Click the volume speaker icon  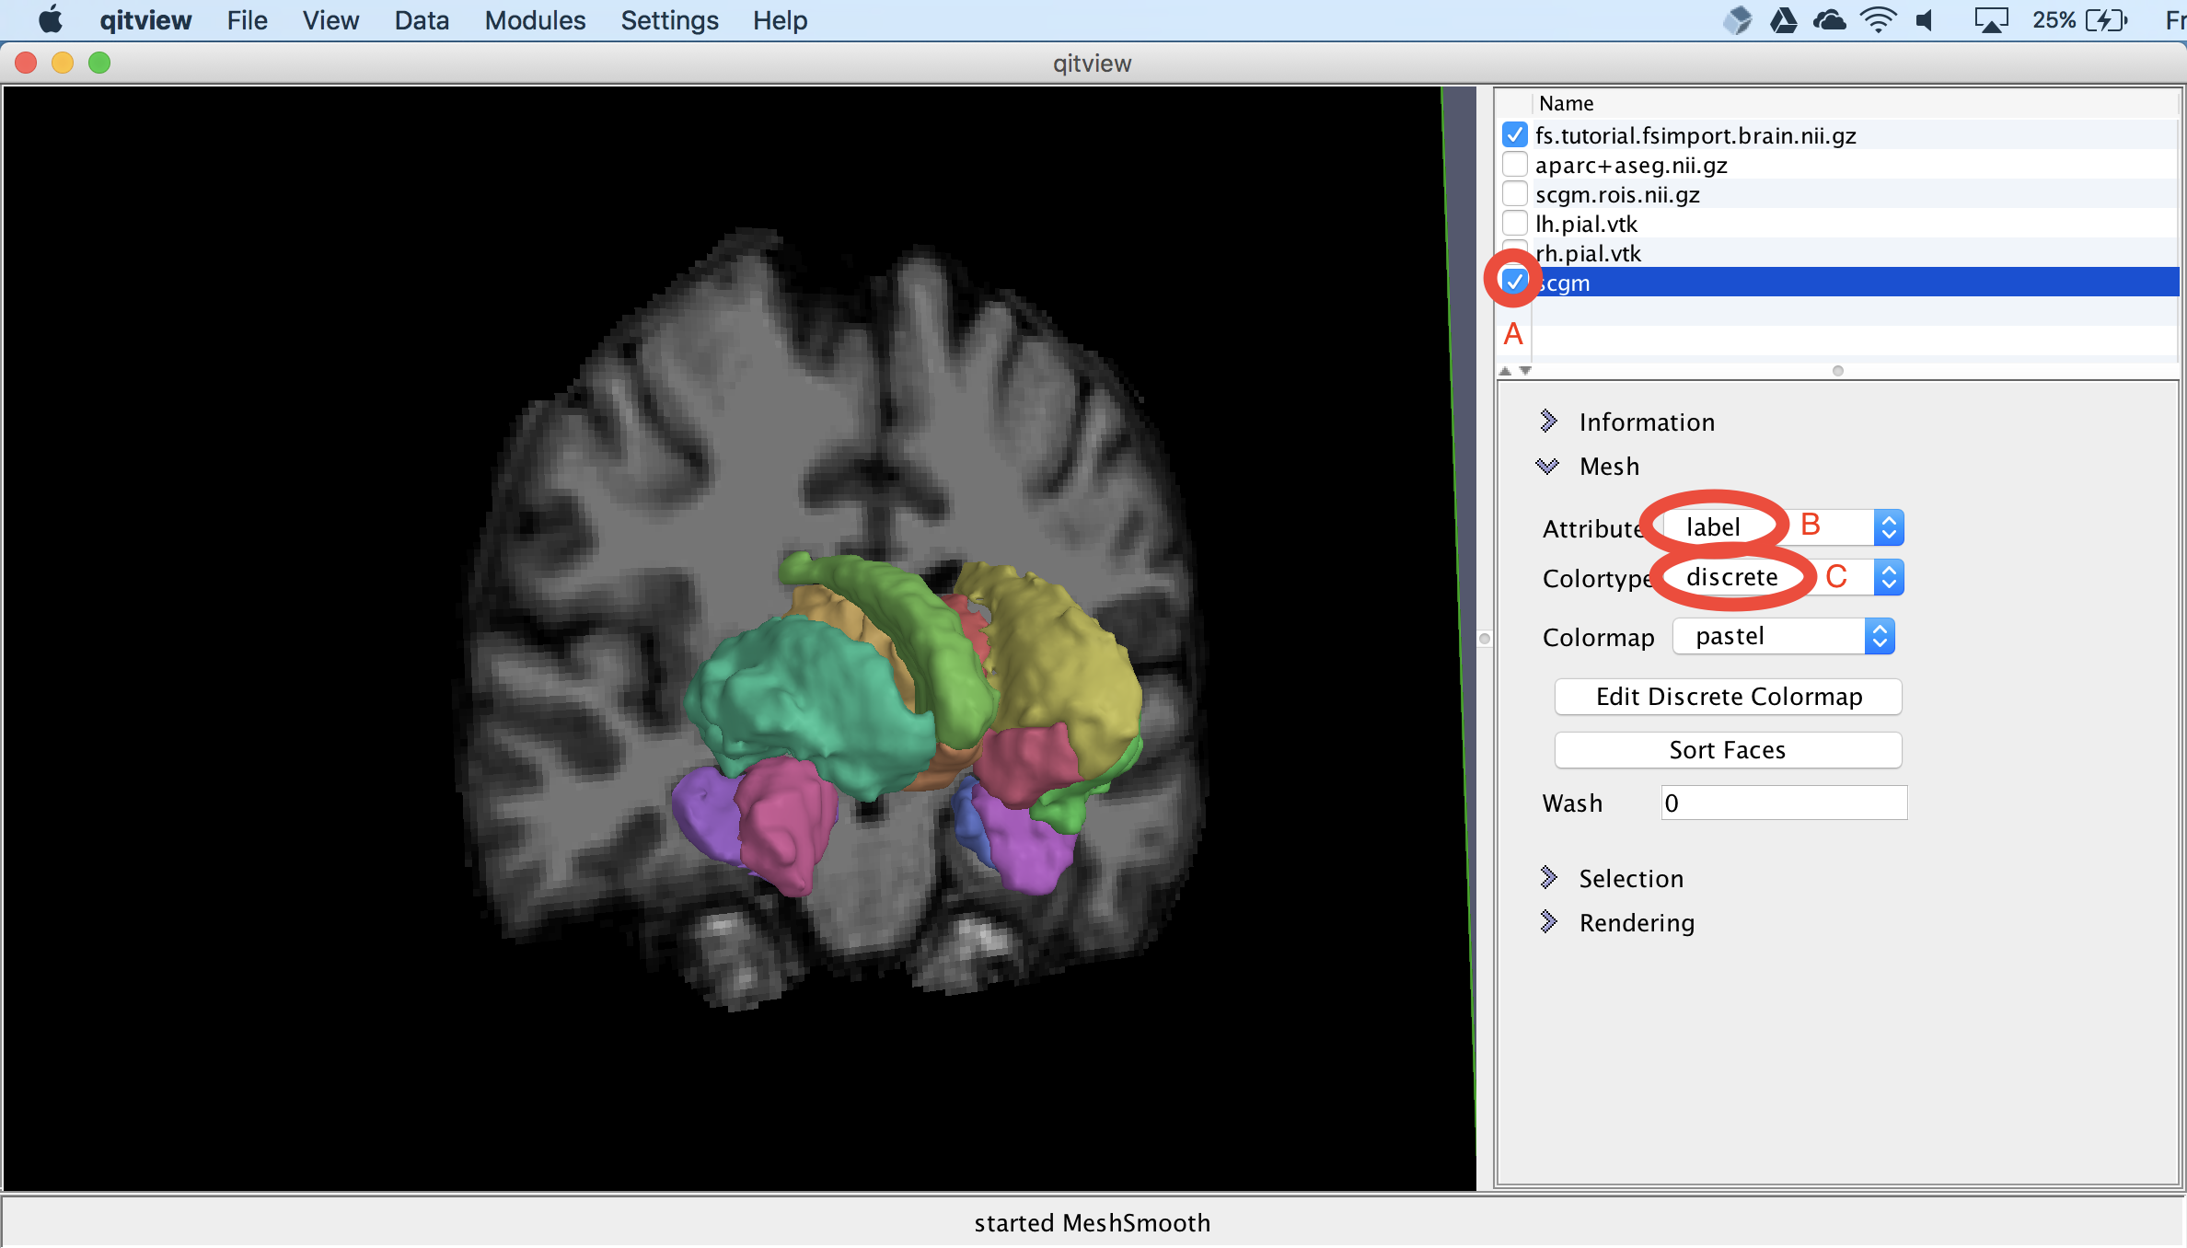[1925, 19]
